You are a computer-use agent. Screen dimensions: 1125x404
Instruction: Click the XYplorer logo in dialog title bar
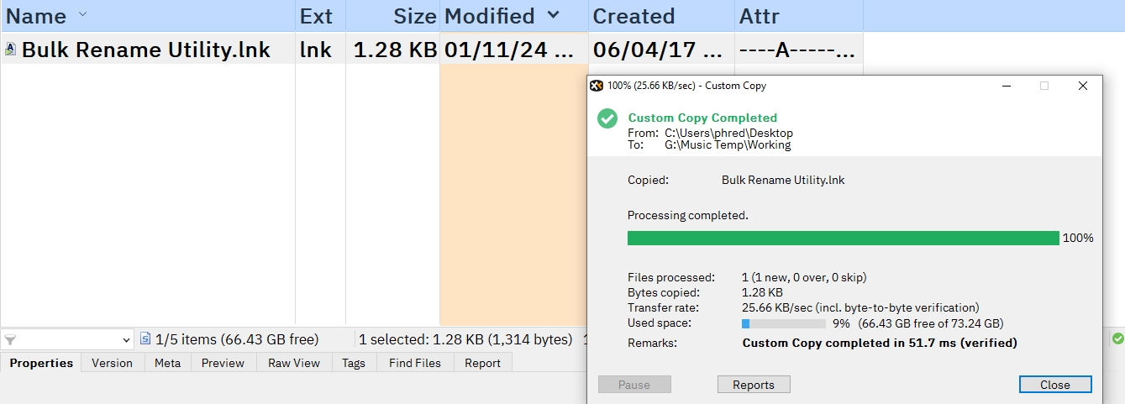[x=597, y=86]
